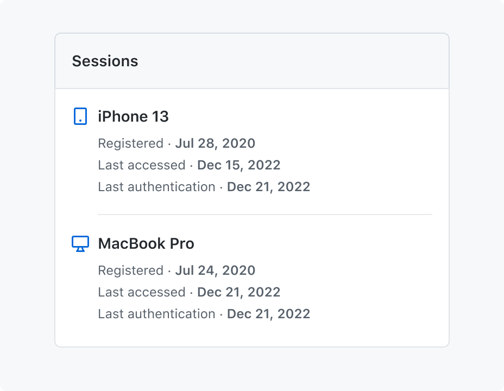Click blank area right of iPhone 13 title
The image size is (504, 391).
[300, 116]
